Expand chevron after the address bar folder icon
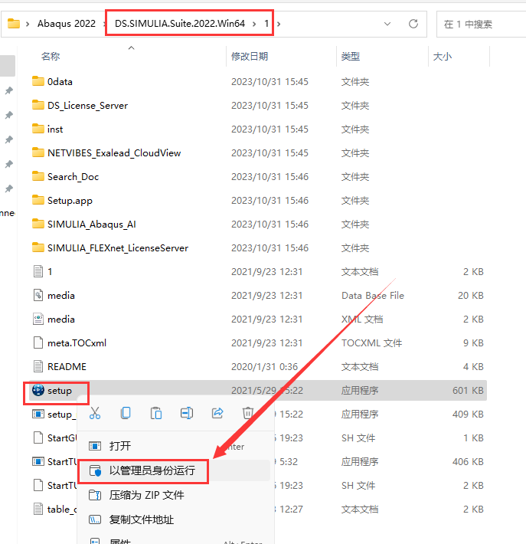 (x=28, y=24)
